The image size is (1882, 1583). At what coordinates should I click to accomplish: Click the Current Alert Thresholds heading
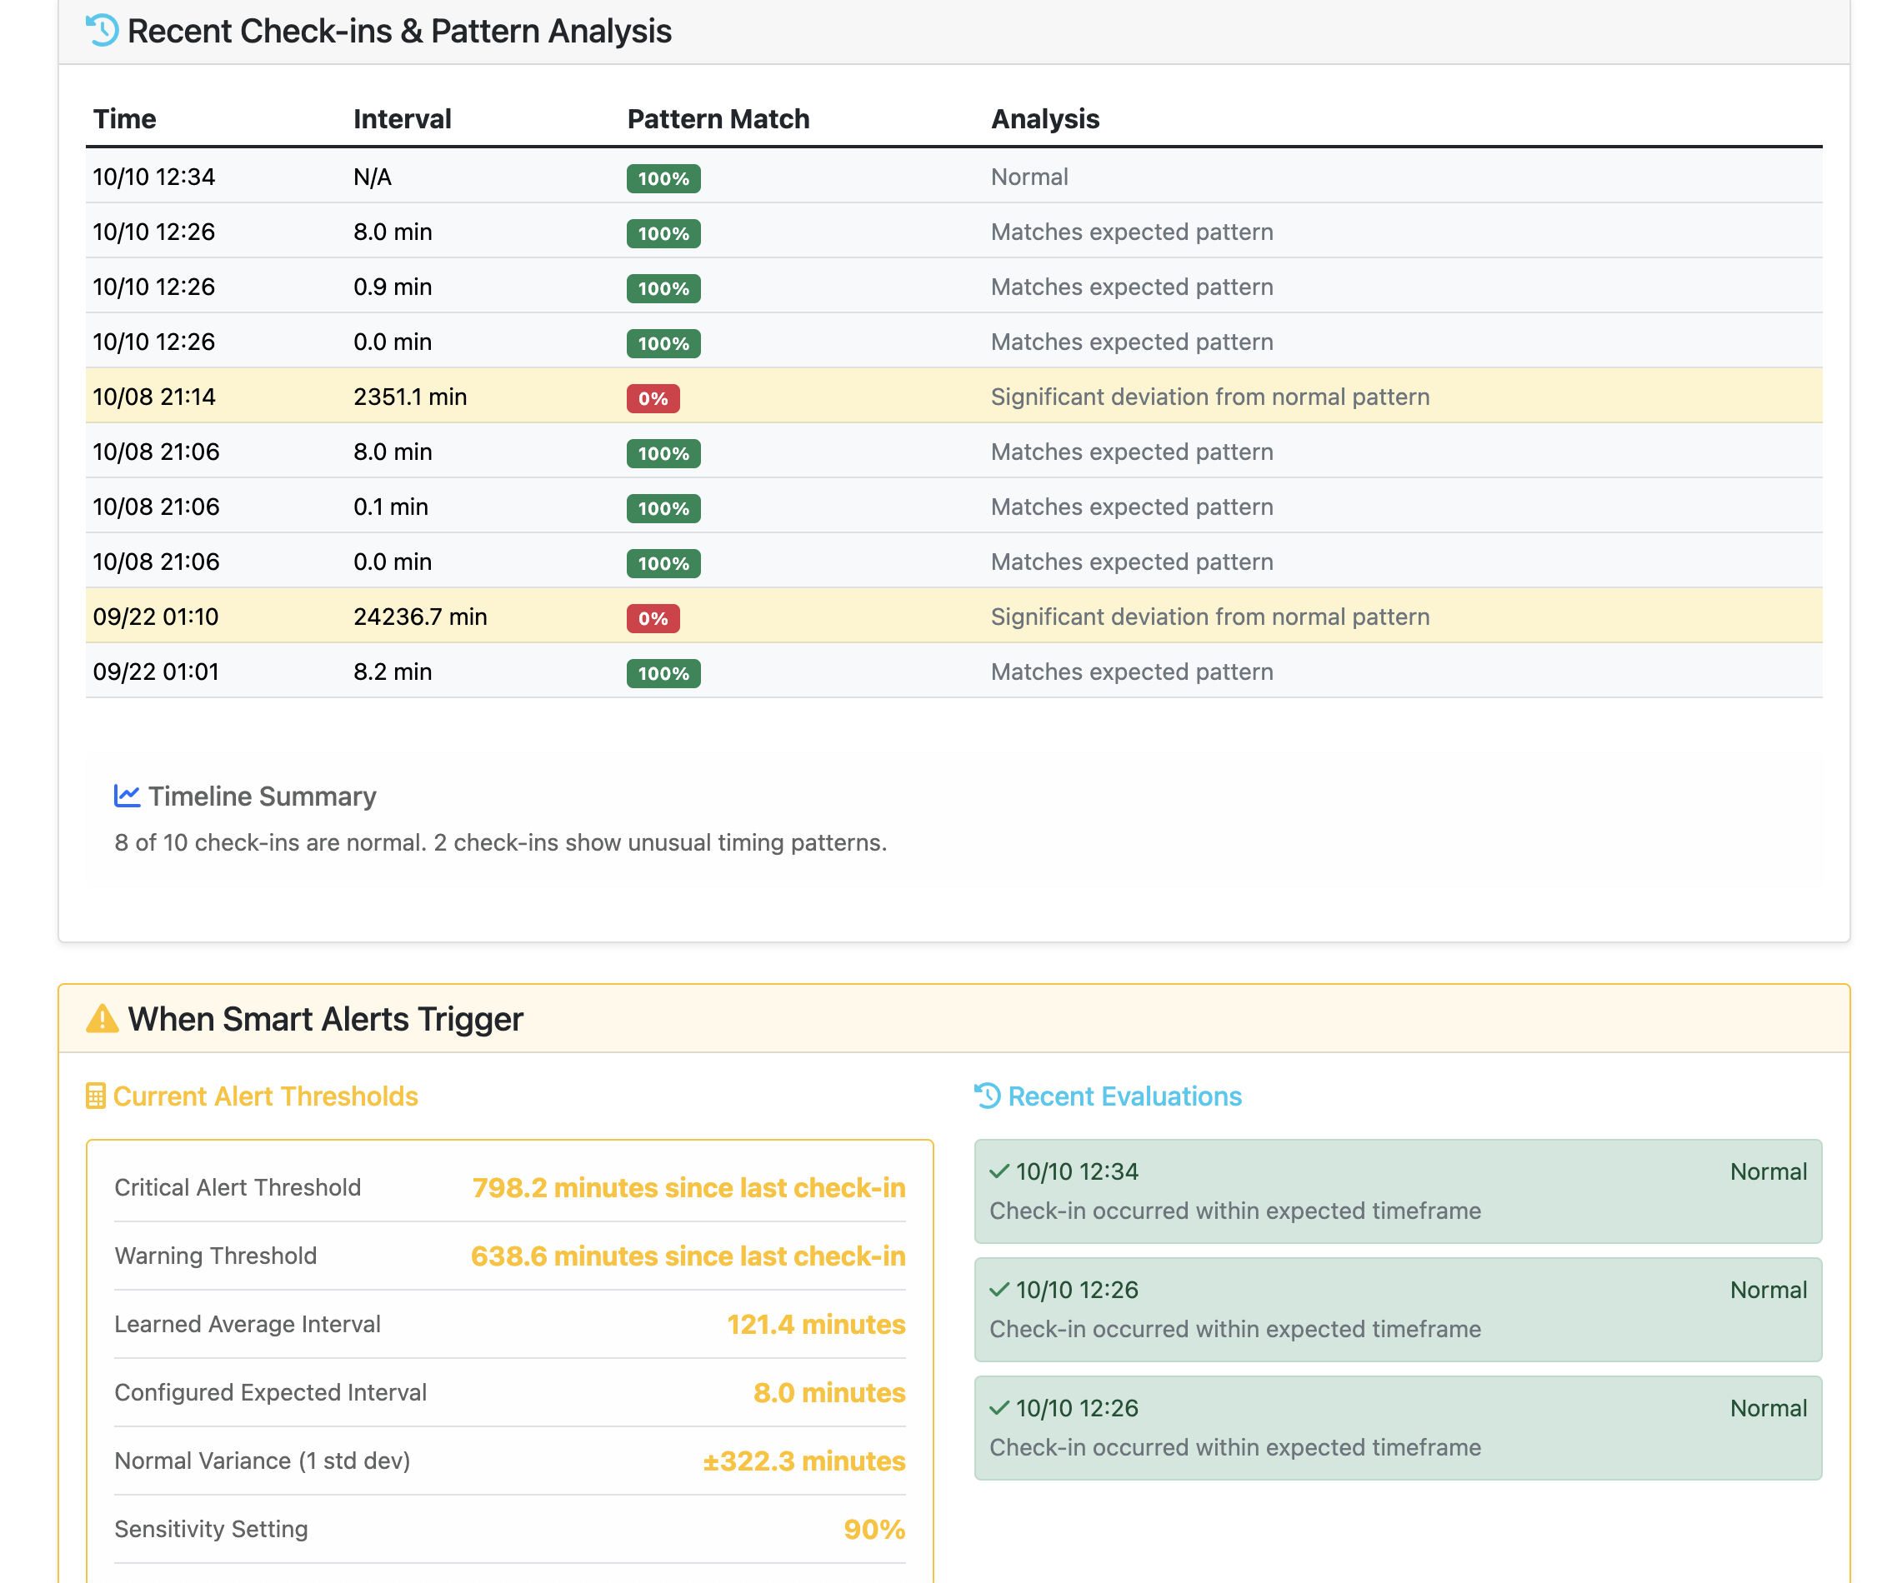[265, 1096]
